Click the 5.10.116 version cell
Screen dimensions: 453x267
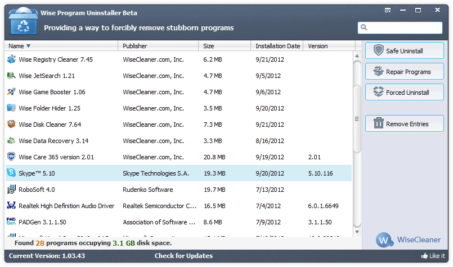[x=320, y=173]
